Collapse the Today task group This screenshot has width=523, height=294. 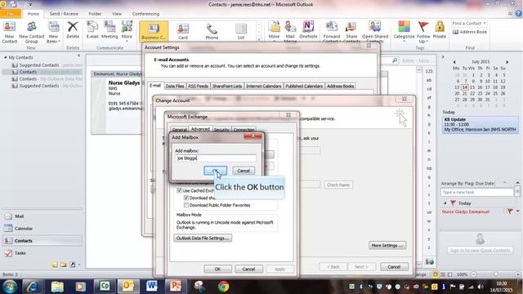click(x=445, y=203)
